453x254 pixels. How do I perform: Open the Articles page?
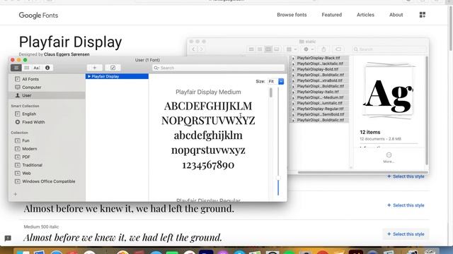(365, 15)
